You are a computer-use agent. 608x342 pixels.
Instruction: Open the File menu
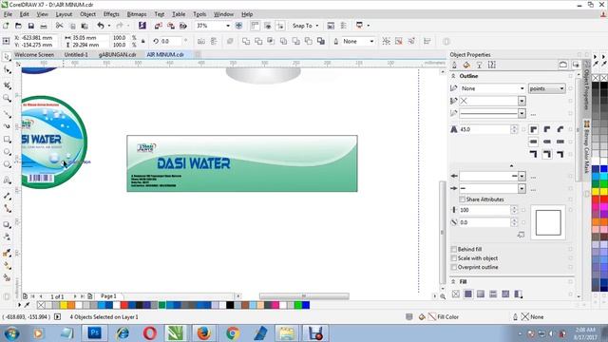click(x=8, y=14)
